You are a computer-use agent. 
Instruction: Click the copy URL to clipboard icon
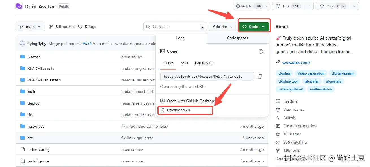coord(260,77)
